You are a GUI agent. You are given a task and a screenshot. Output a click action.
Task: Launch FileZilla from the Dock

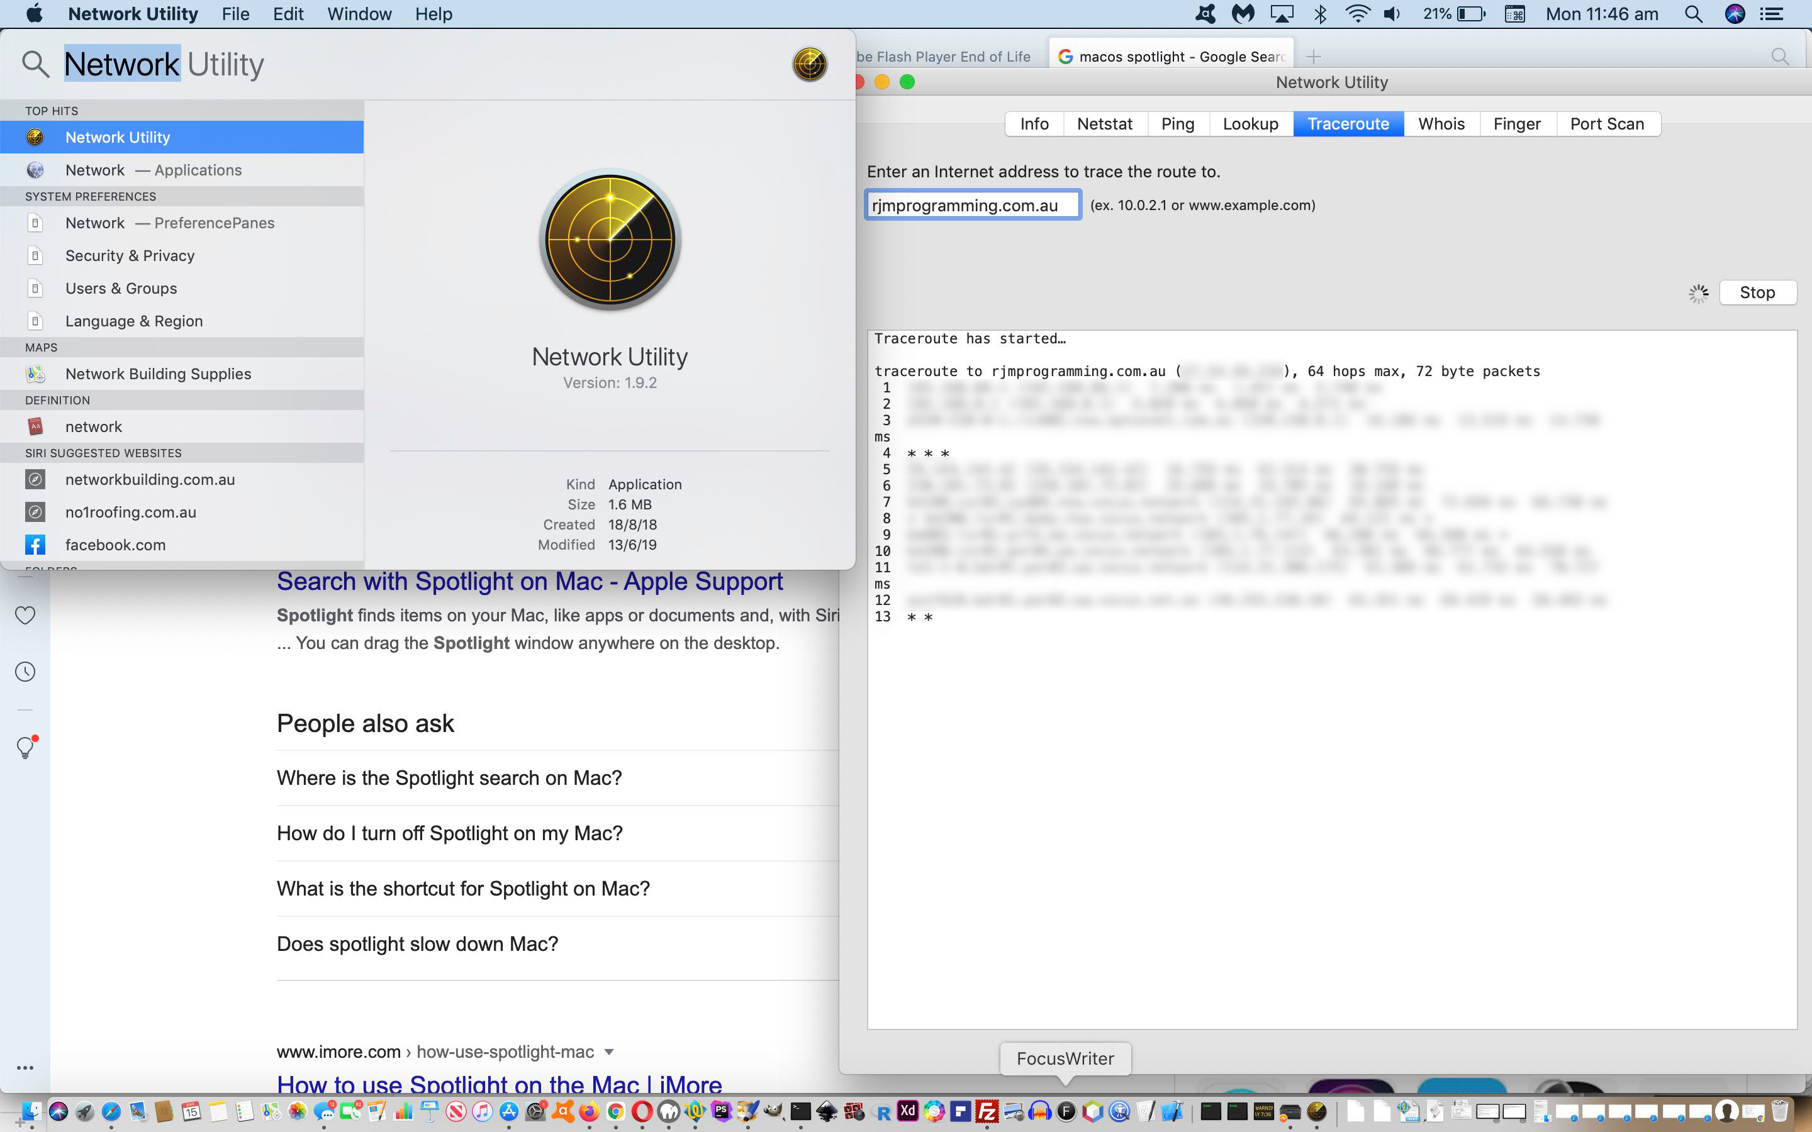coord(987,1111)
